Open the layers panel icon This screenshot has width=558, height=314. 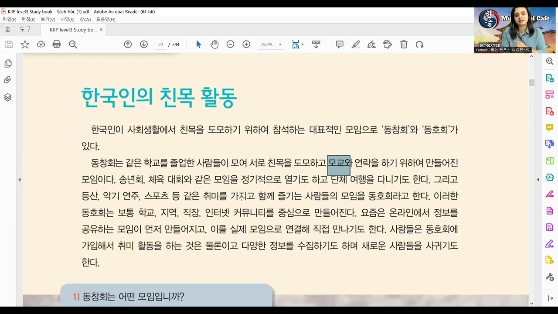tap(8, 97)
